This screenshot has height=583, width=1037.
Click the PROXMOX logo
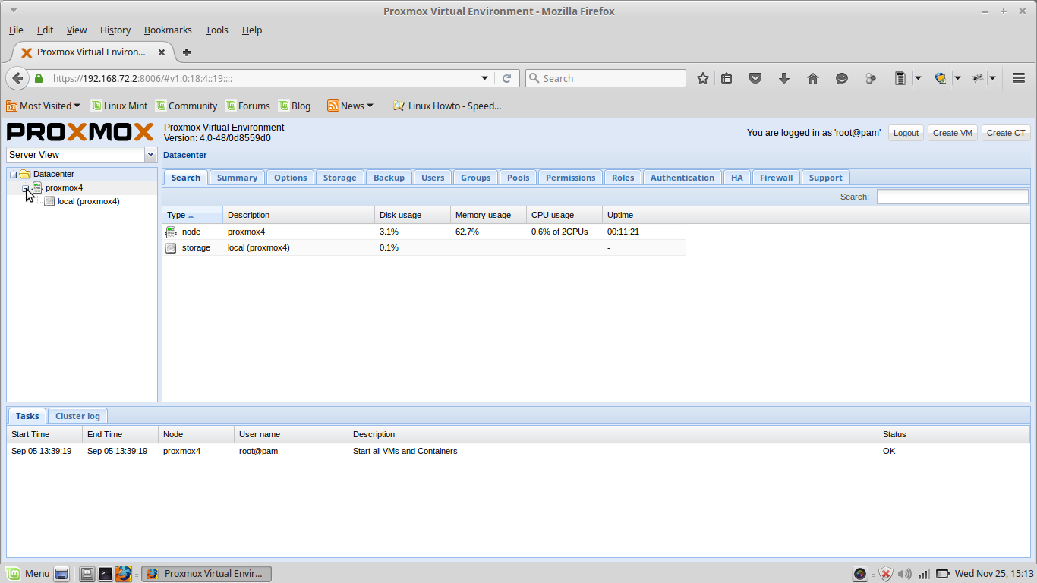80,132
